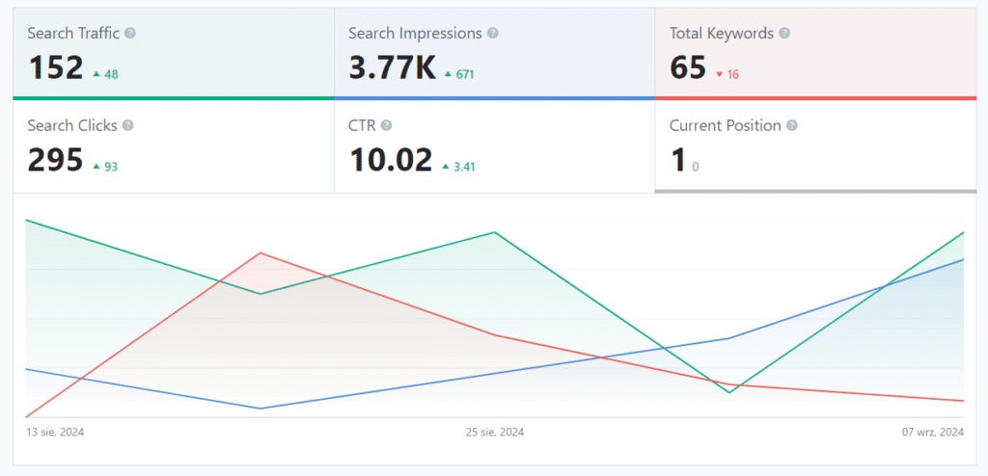Screen dimensions: 988x476
Task: Click the 3.77K impressions value
Action: (x=392, y=68)
